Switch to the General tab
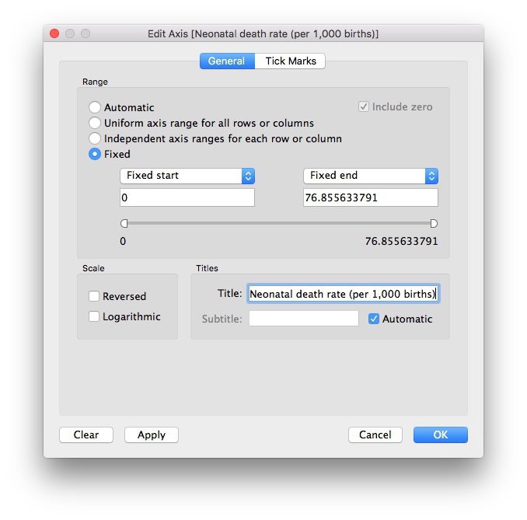This screenshot has width=527, height=520. [226, 61]
